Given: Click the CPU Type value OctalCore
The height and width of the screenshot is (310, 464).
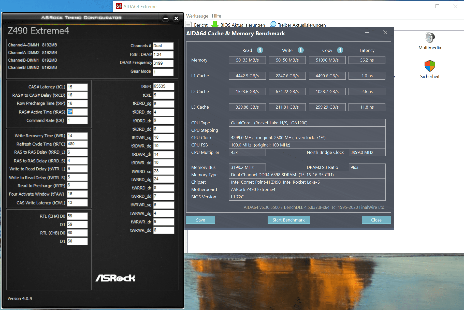Looking at the screenshot, I should pyautogui.click(x=307, y=123).
